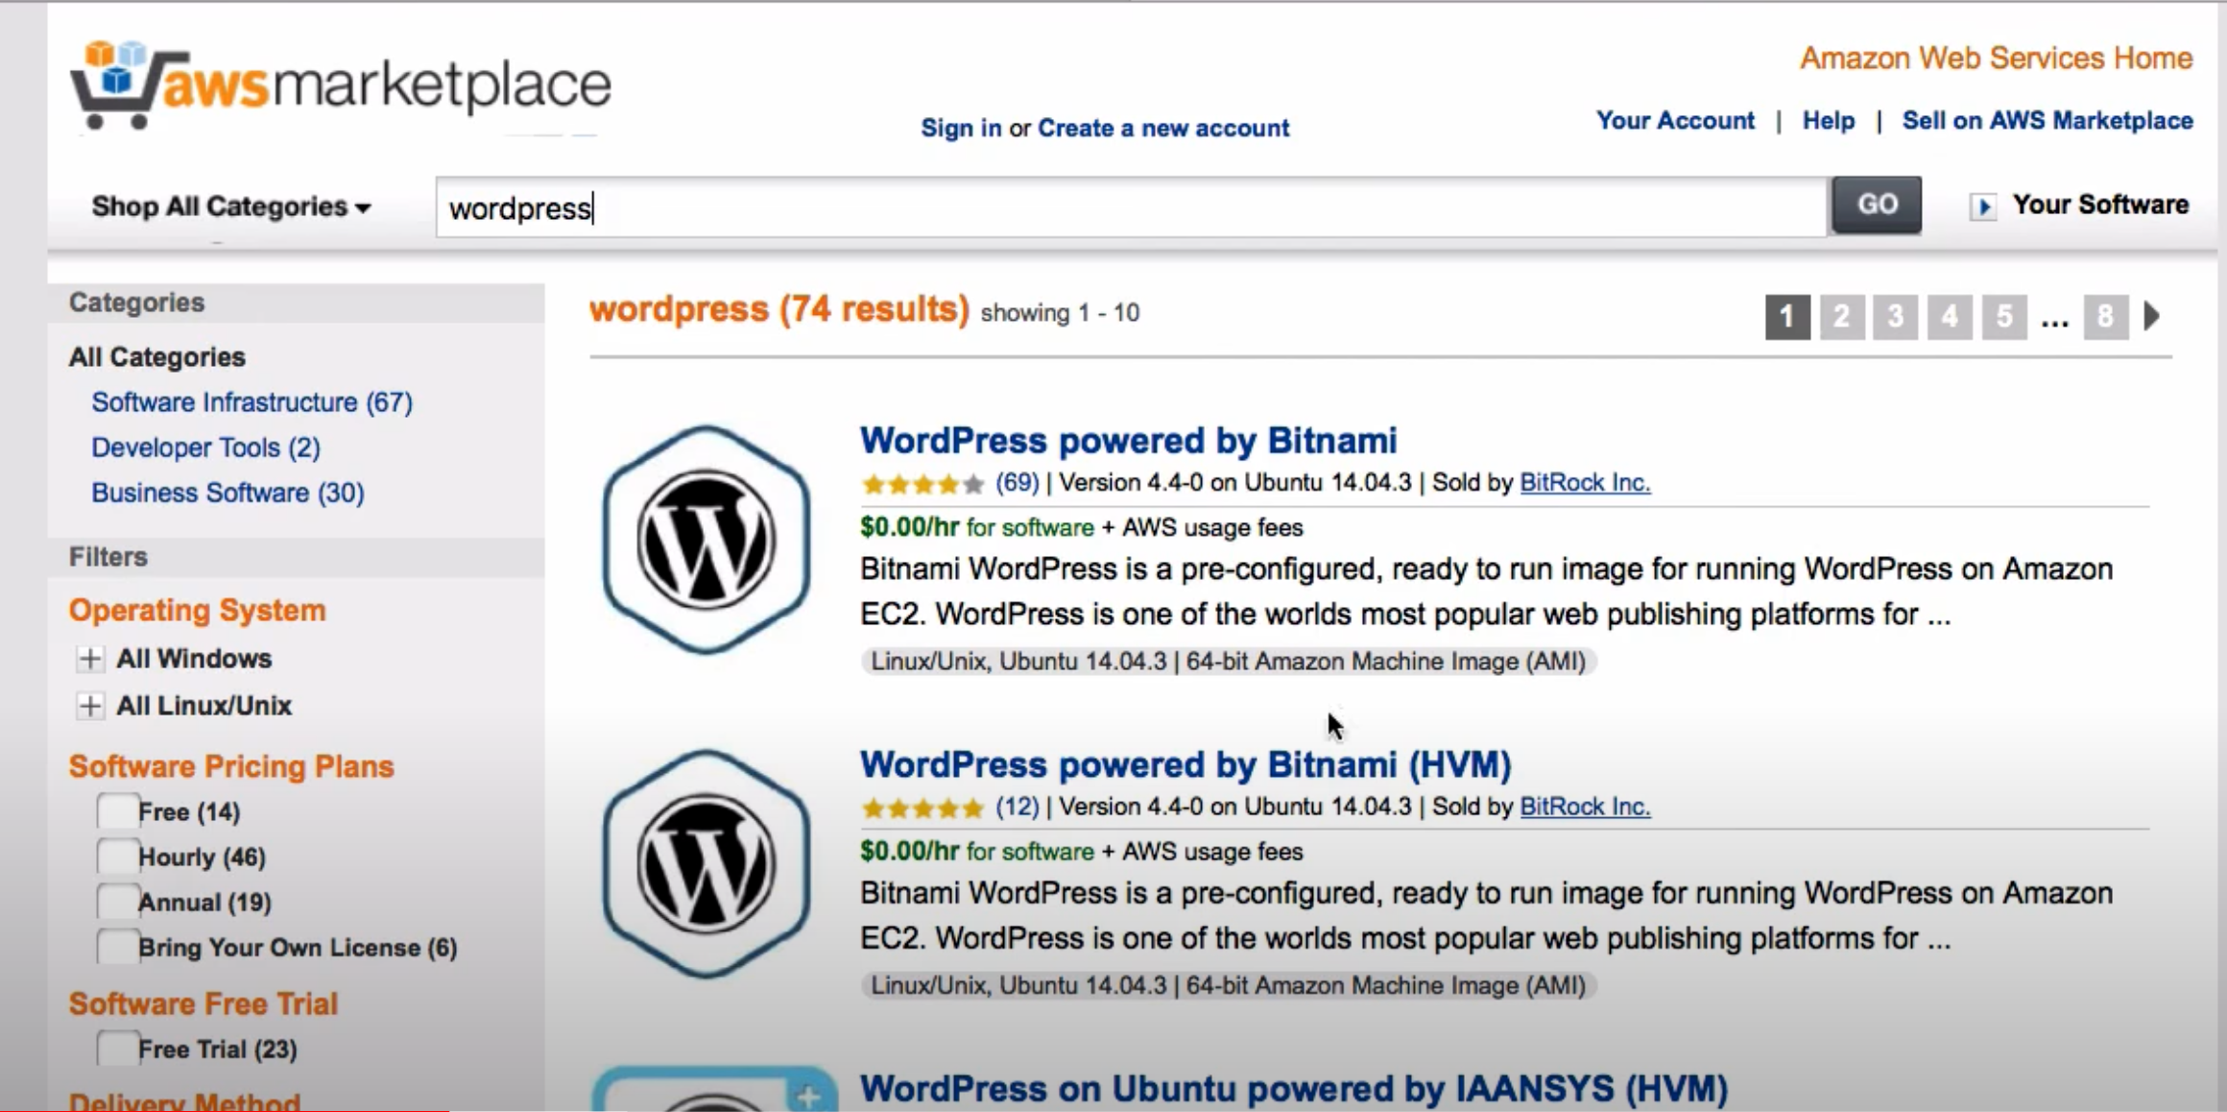Click the first WordPress Bitnami hexagon logo
Screen dimensions: 2227x1112
706,540
